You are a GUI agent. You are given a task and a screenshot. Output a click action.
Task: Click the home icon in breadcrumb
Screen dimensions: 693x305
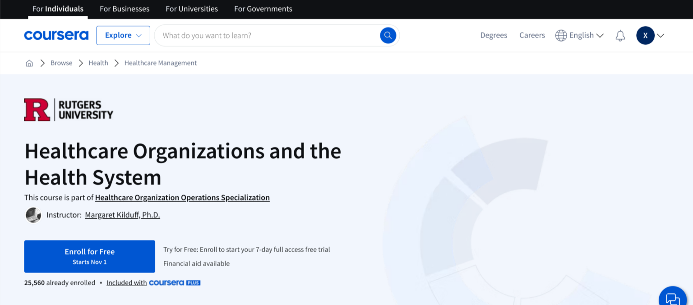click(29, 63)
